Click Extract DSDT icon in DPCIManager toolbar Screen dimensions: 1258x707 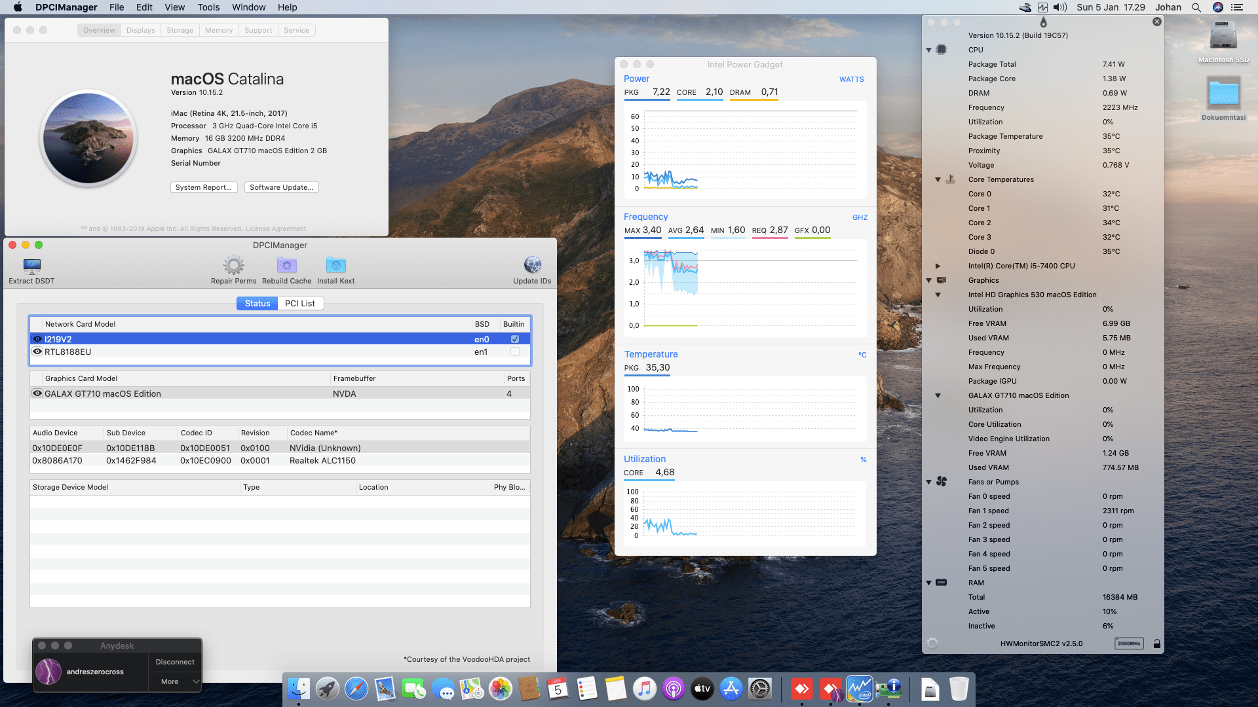coord(31,265)
